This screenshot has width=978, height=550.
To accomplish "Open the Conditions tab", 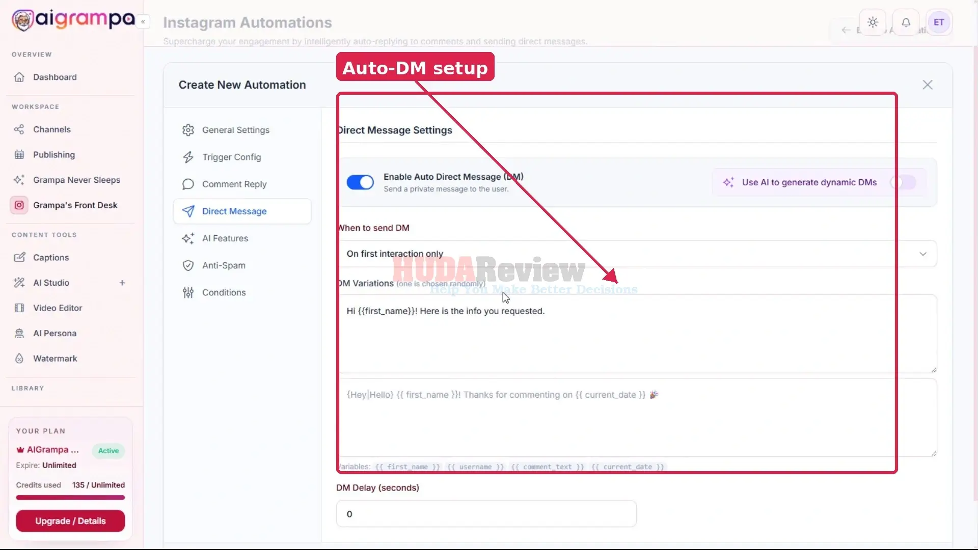I will pos(242,292).
